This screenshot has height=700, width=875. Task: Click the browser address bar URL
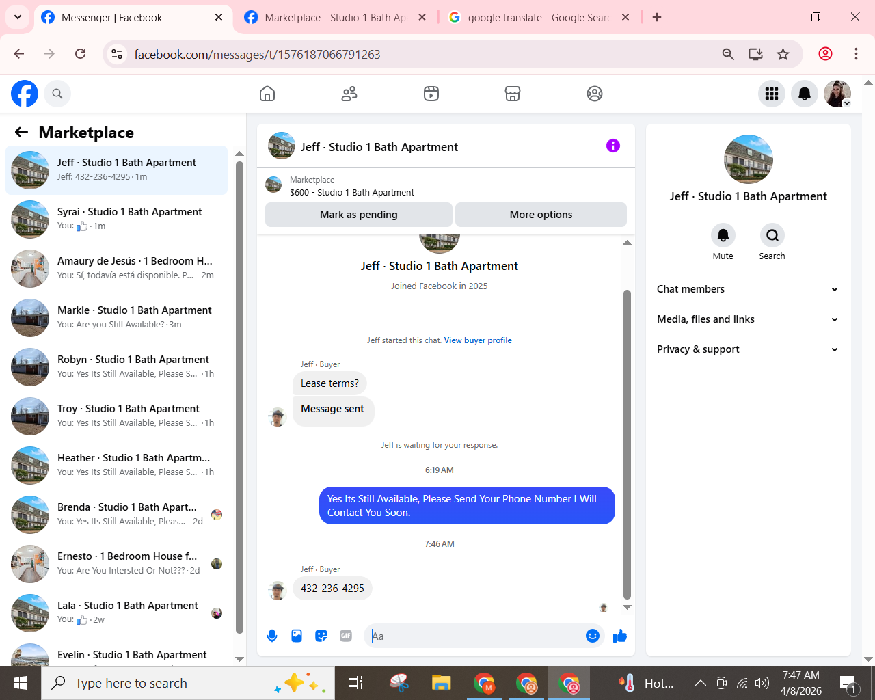point(257,54)
